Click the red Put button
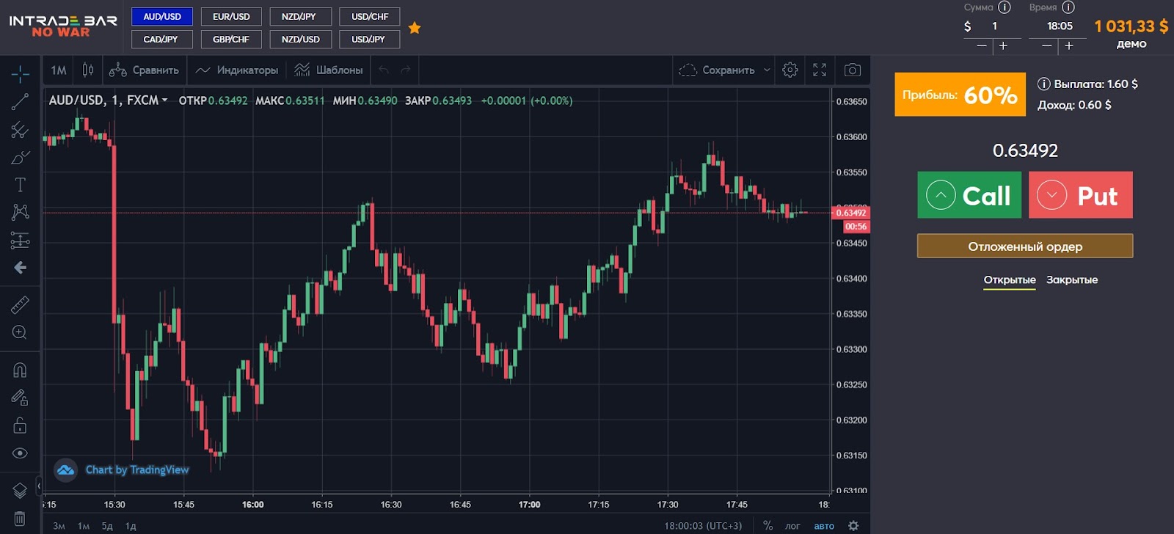The height and width of the screenshot is (534, 1174). point(1080,195)
